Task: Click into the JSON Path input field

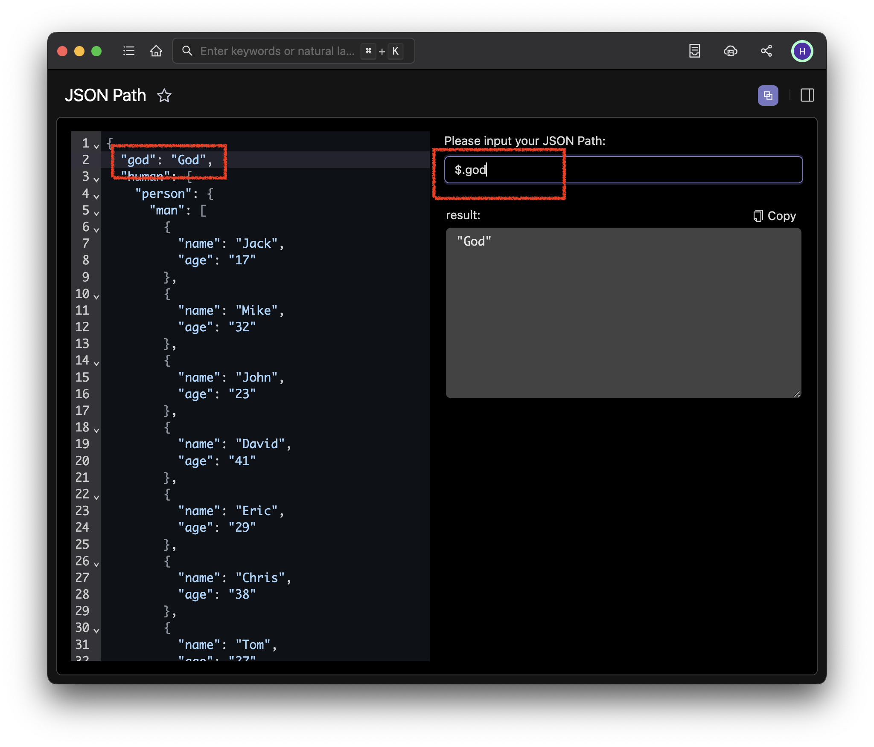Action: 623,170
